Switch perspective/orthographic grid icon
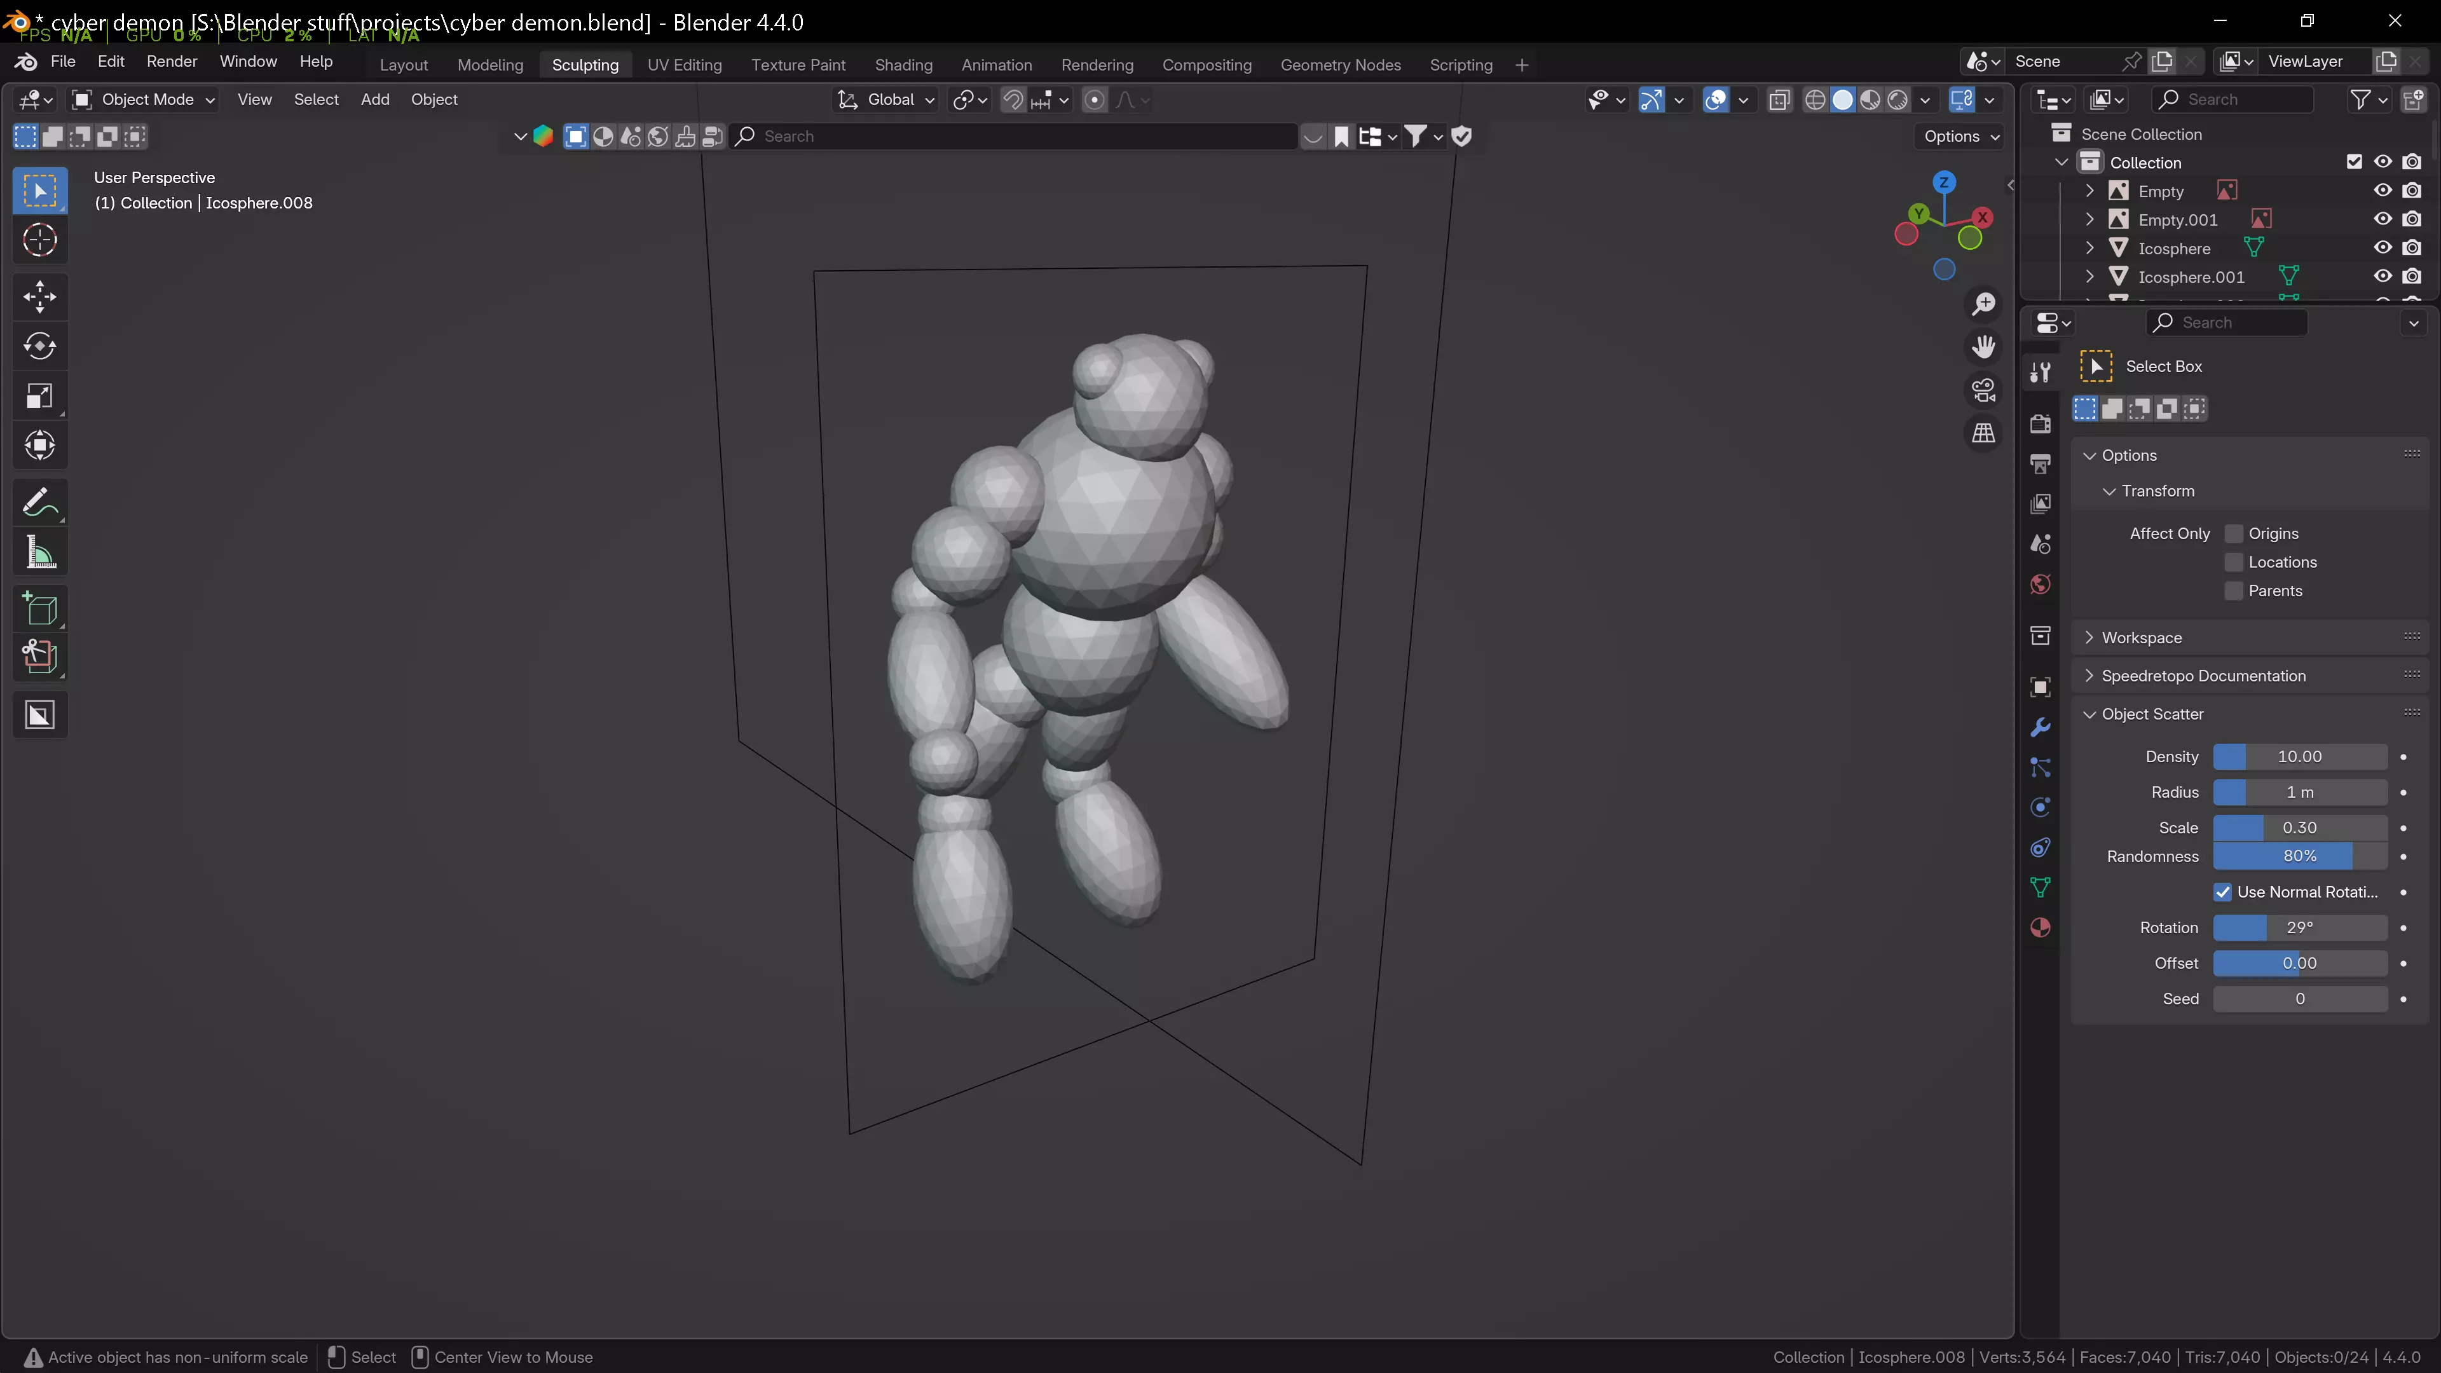Viewport: 2441px width, 1373px height. 1983,433
